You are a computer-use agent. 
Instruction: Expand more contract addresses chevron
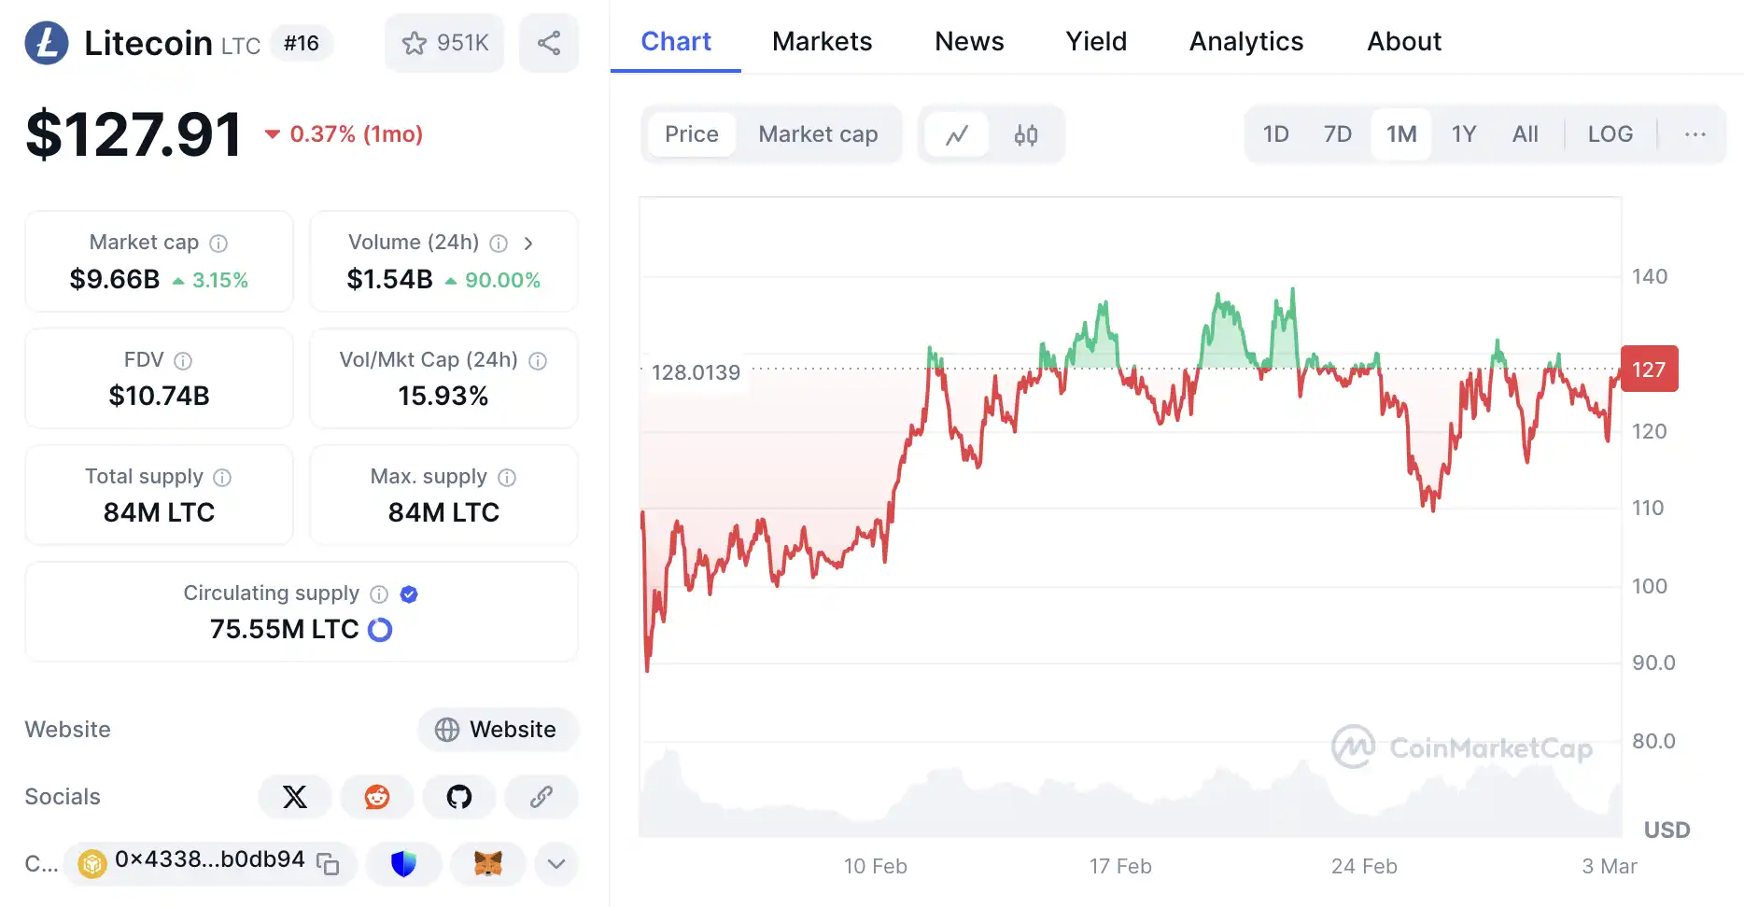[x=556, y=864]
